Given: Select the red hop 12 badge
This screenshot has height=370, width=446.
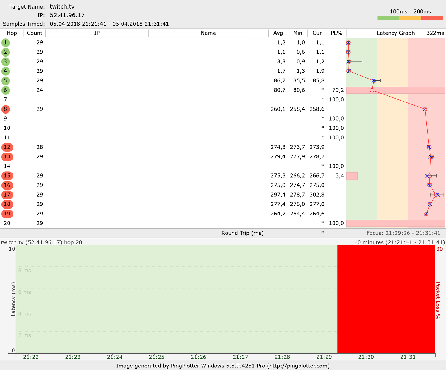Looking at the screenshot, I should pos(7,147).
